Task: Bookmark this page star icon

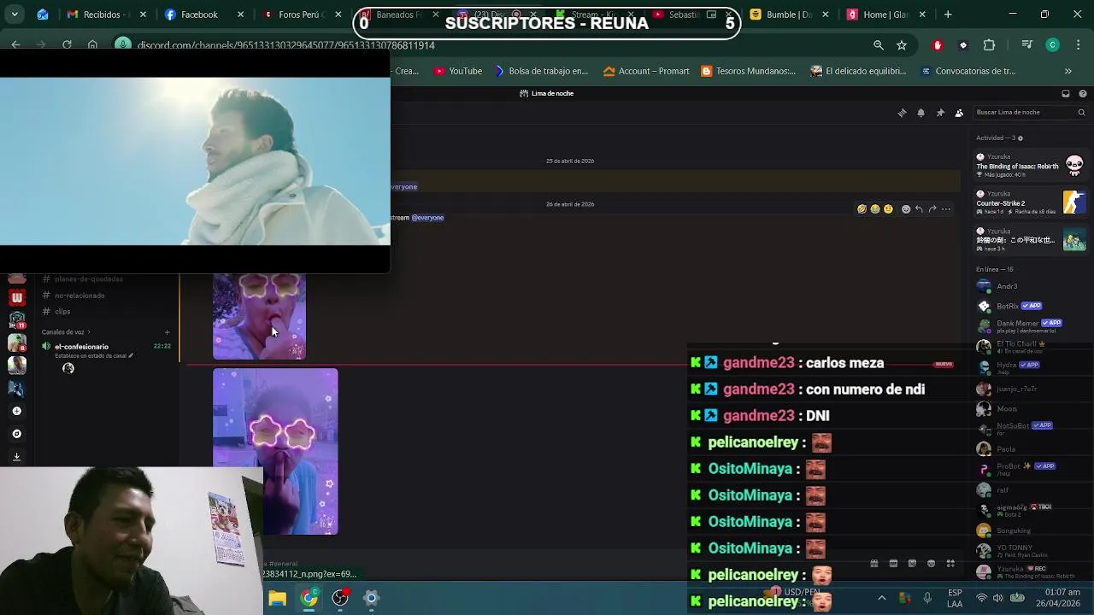Action: tap(902, 45)
